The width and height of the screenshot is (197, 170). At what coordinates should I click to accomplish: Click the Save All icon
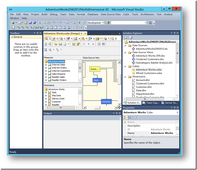[x=34, y=23]
